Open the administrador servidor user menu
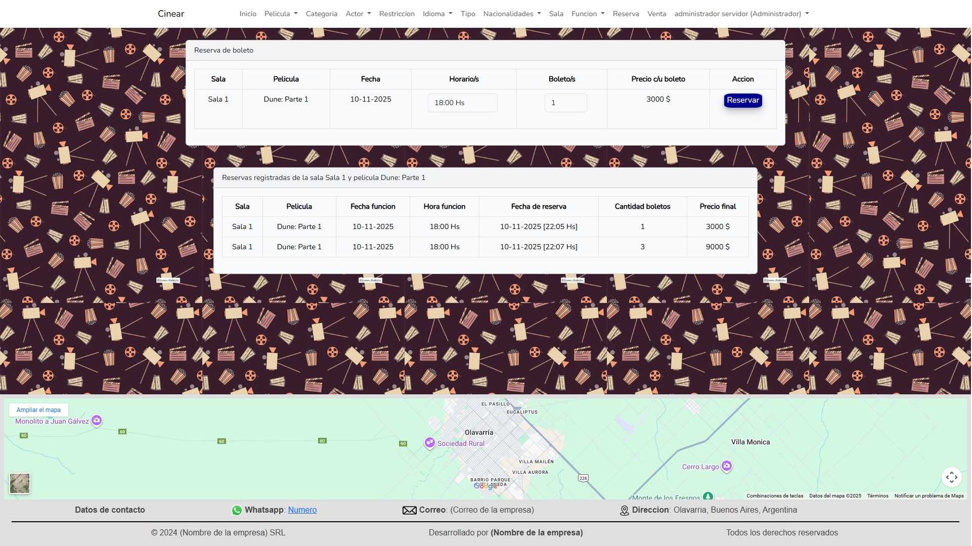Screen dimensions: 972x546 click(741, 14)
